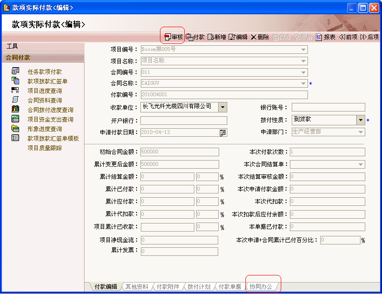The width and height of the screenshot is (382, 294).
Task: Go to previous record with 前项
Action: tap(342, 37)
